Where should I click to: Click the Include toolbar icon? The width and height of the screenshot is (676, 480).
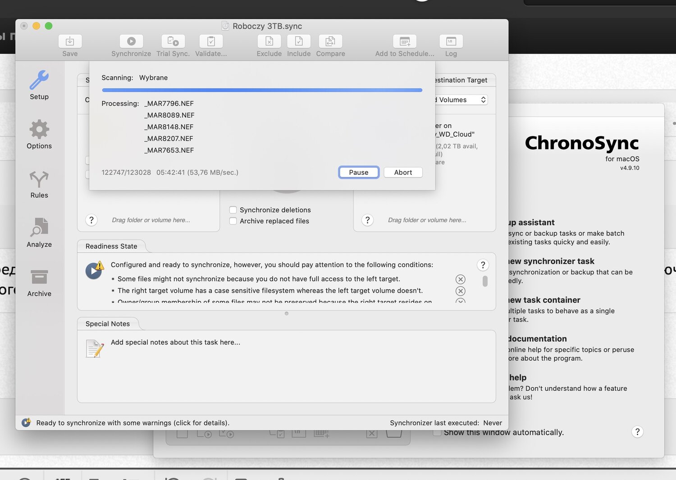click(299, 41)
